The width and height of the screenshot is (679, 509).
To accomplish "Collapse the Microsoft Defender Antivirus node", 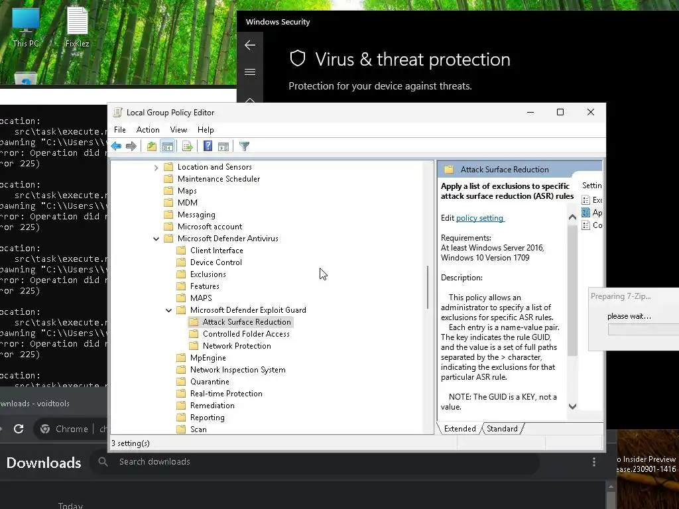I will (156, 239).
